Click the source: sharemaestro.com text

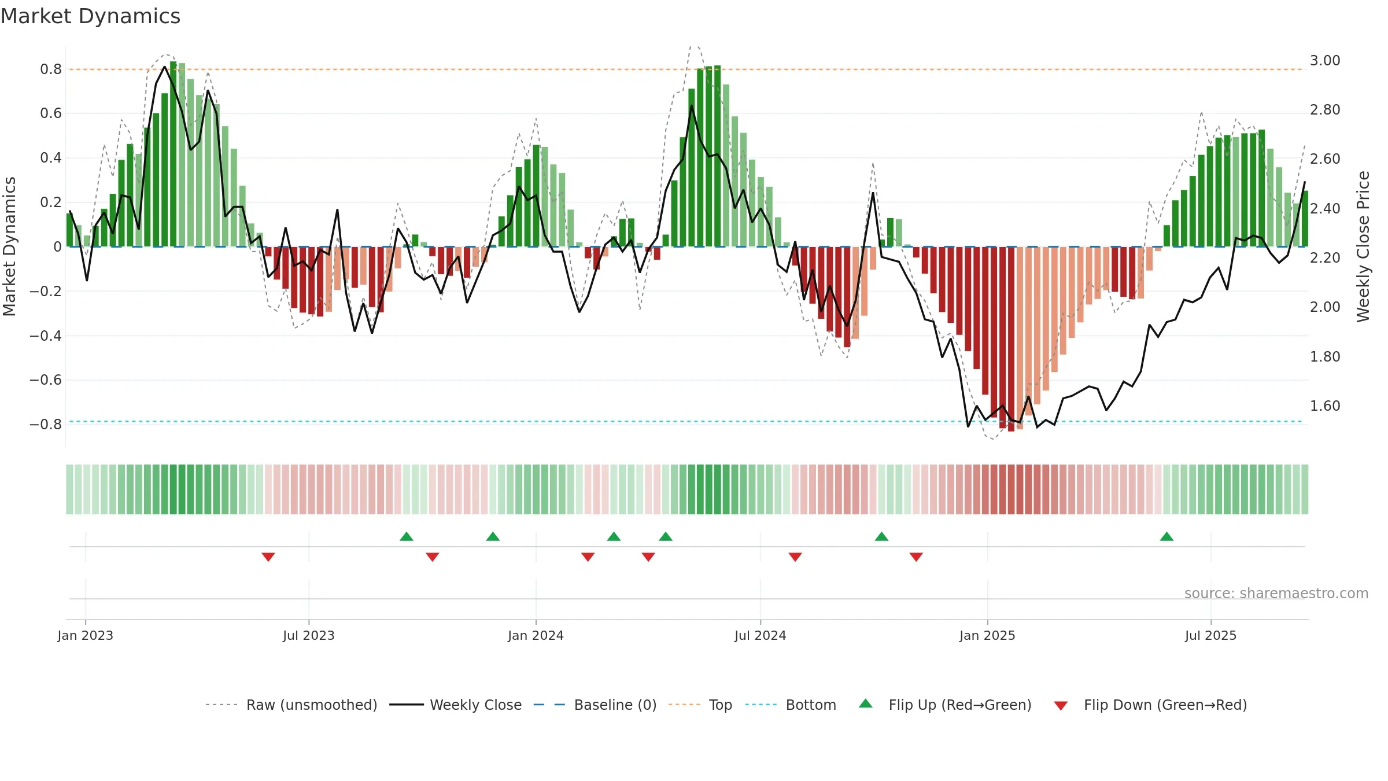1276,593
